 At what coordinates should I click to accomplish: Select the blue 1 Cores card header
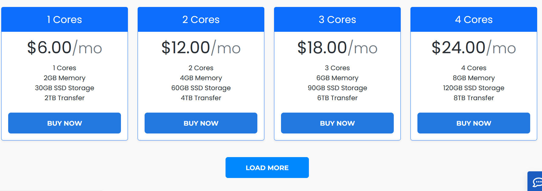click(x=65, y=20)
